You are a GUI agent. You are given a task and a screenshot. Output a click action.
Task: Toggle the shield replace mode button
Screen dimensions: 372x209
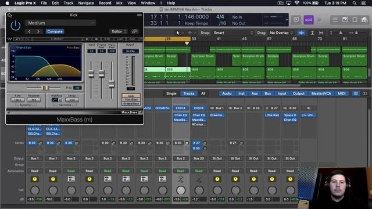pos(296,20)
